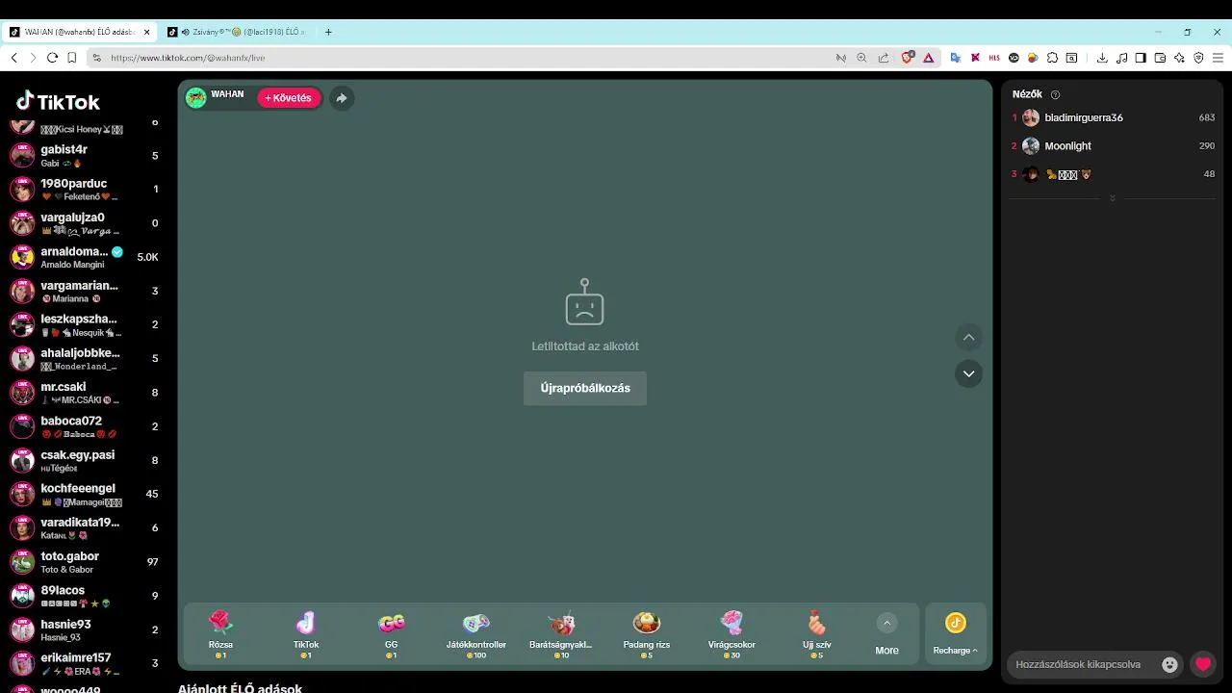Open the HLS extension icon
Screen dimensions: 1232x693
coord(994,58)
